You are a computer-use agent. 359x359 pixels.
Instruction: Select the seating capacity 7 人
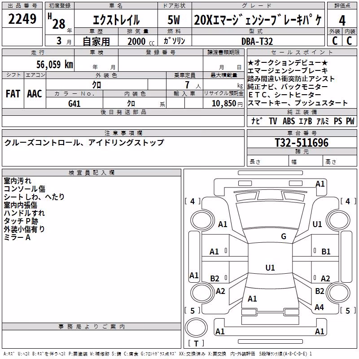pos(193,85)
